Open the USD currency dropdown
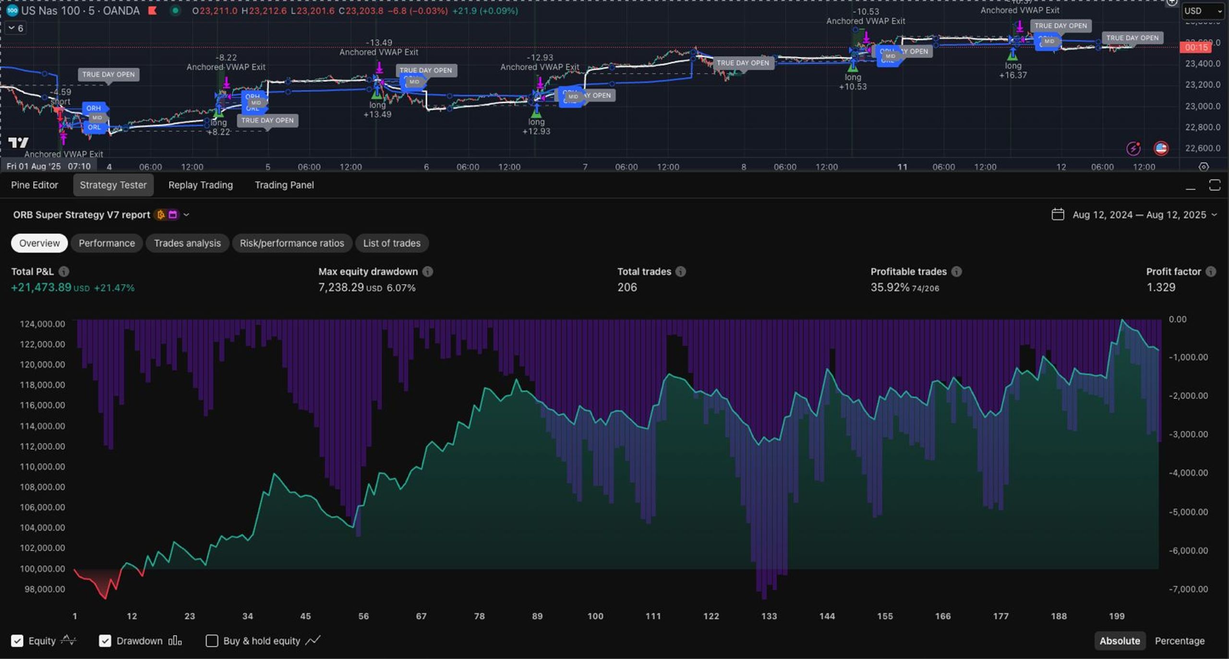Screen dimensions: 1229x659 pos(1203,11)
